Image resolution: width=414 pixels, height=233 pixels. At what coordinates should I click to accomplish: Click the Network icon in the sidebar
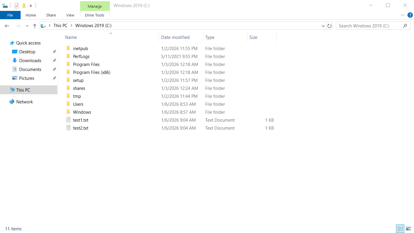point(12,102)
